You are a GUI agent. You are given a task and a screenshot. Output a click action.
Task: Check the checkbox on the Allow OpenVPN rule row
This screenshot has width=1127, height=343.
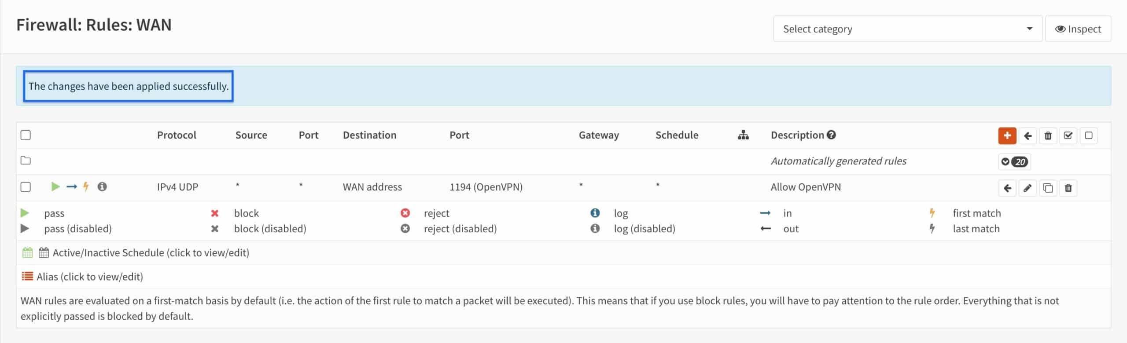click(26, 186)
